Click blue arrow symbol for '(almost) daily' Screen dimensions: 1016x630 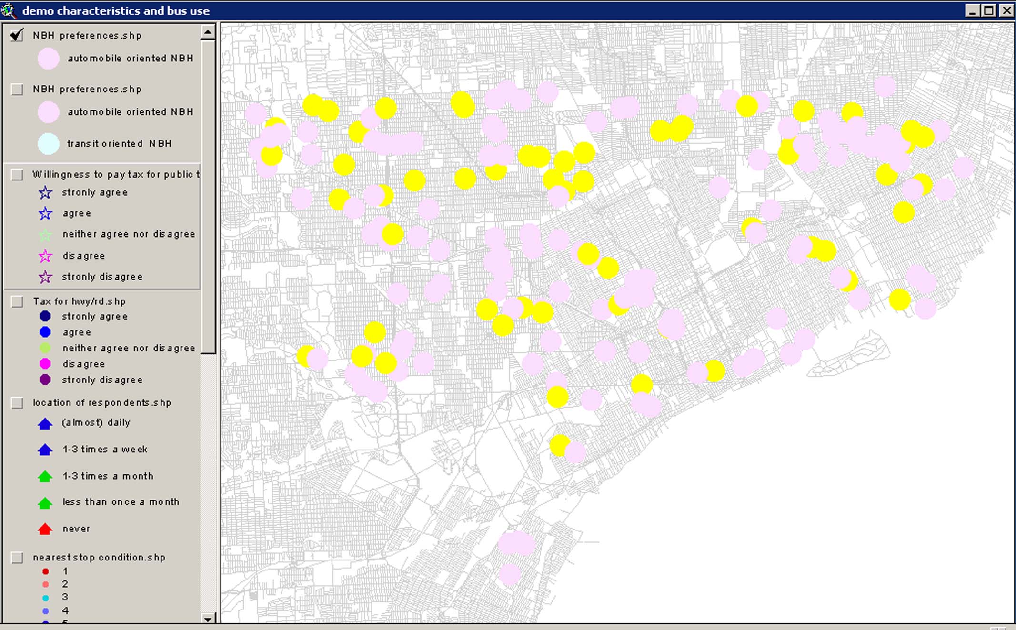tap(45, 423)
